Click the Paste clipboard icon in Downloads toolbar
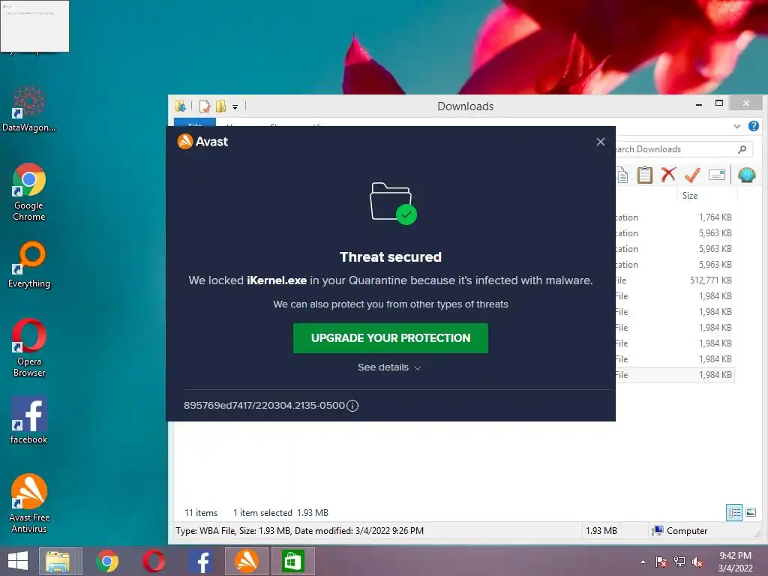 pyautogui.click(x=644, y=175)
